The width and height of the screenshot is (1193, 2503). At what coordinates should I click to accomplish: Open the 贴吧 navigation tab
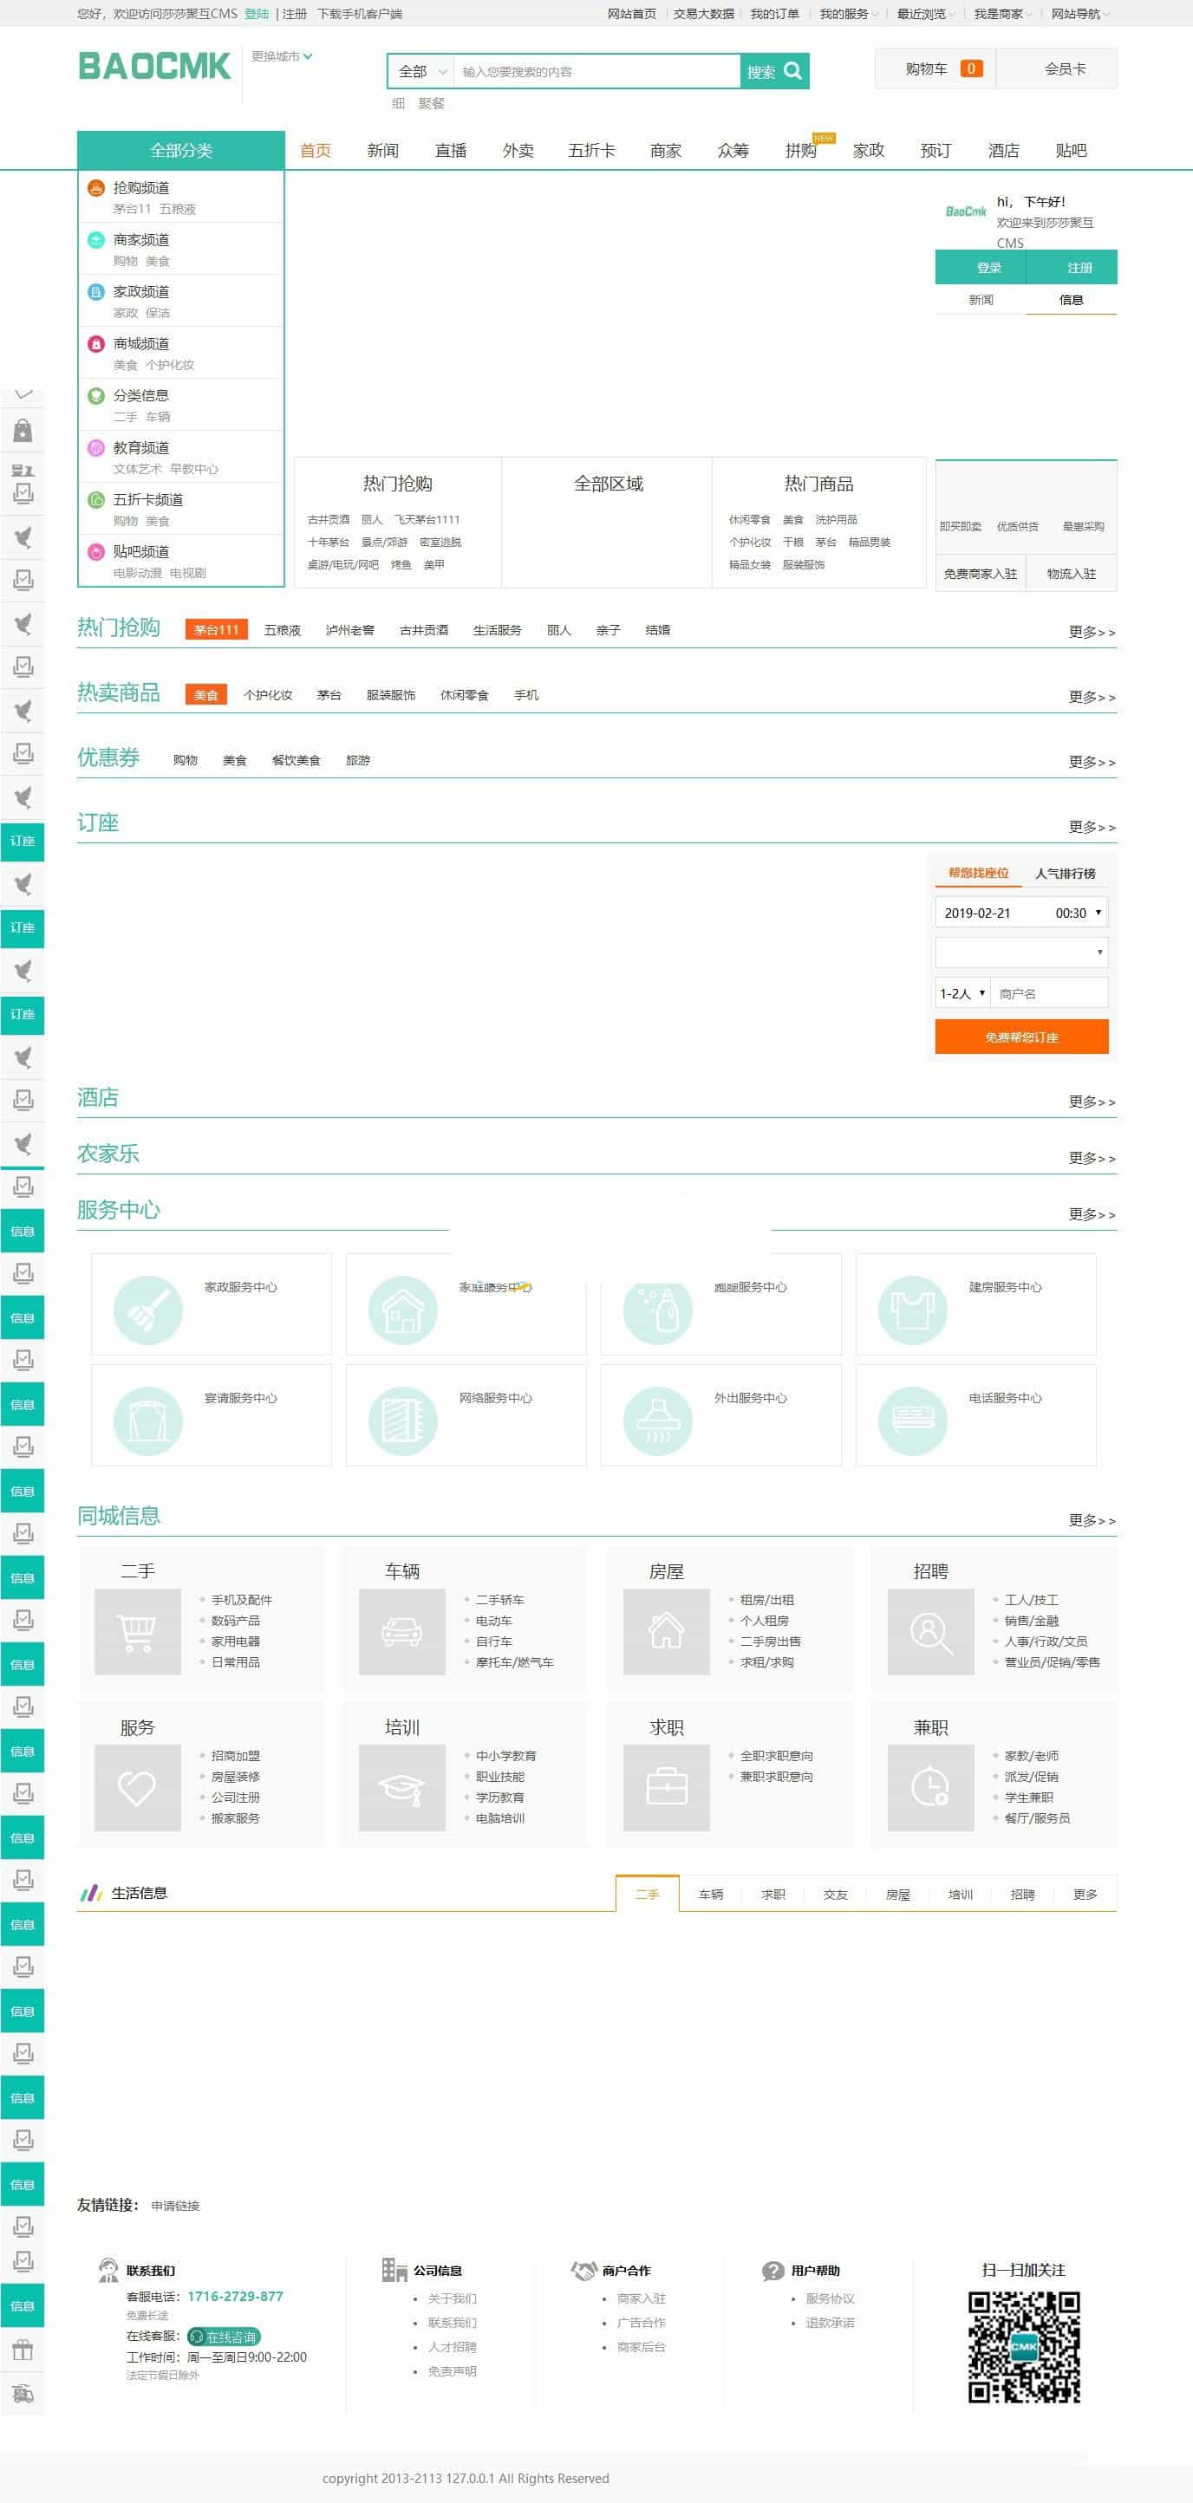(x=1071, y=151)
